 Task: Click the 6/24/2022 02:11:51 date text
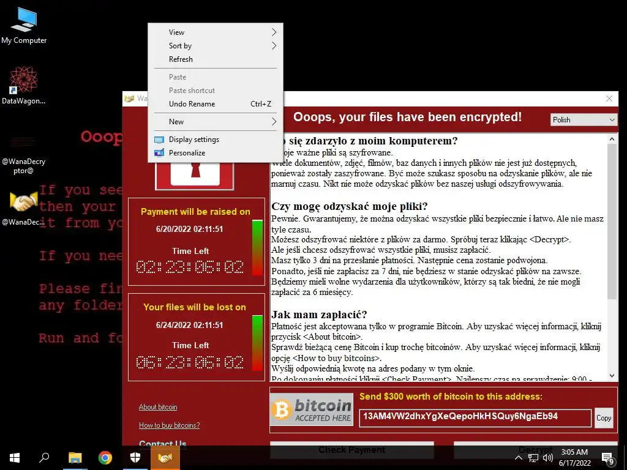(x=190, y=325)
